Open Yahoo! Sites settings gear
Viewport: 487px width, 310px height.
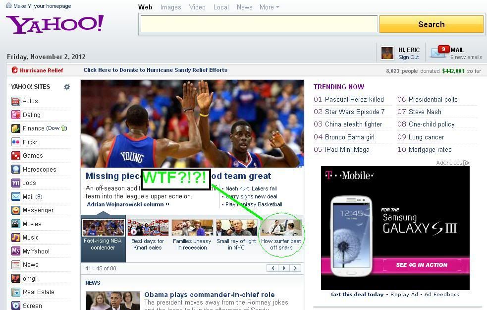(67, 87)
